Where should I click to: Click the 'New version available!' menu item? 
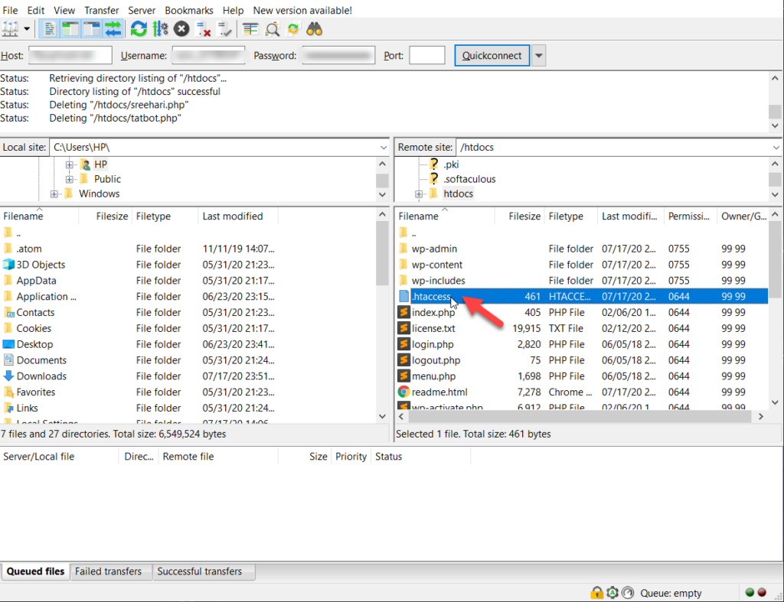click(302, 10)
